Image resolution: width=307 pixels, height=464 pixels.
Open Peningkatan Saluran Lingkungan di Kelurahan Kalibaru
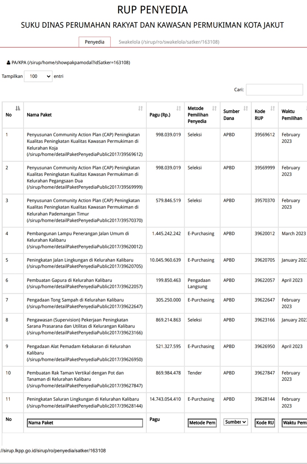(83, 399)
